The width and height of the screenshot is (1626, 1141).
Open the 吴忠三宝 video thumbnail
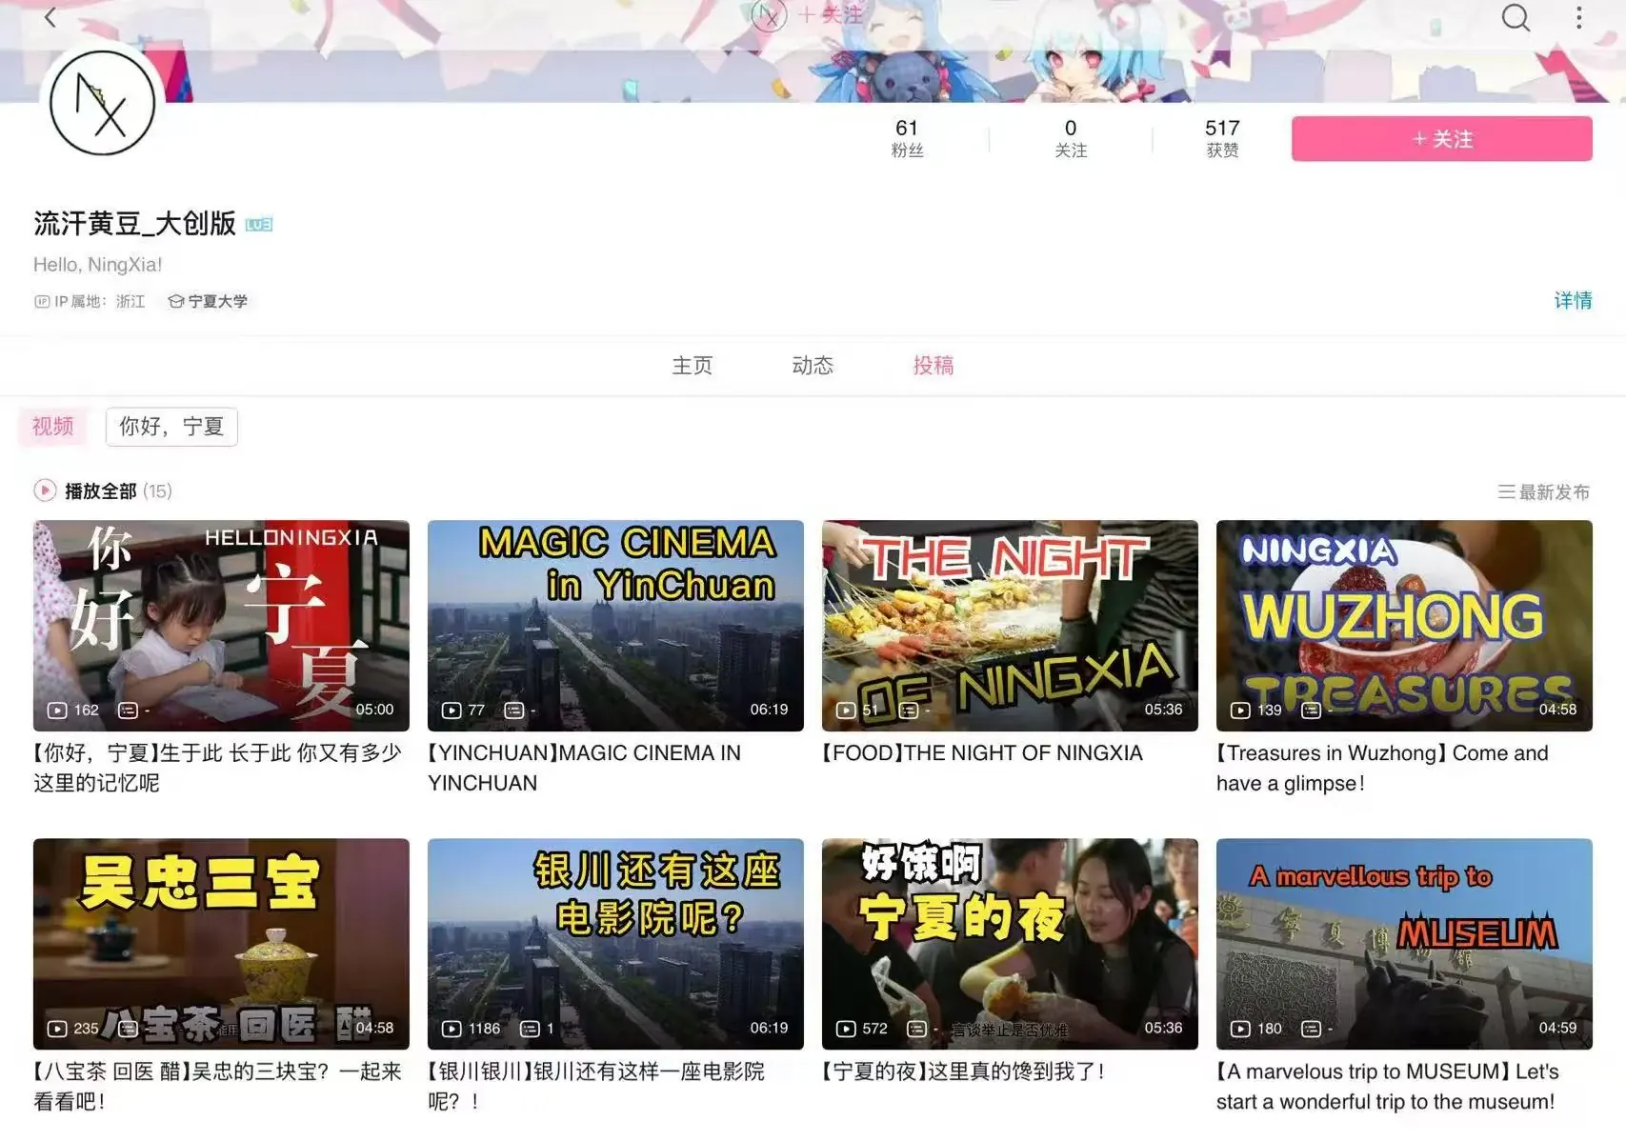click(x=221, y=944)
